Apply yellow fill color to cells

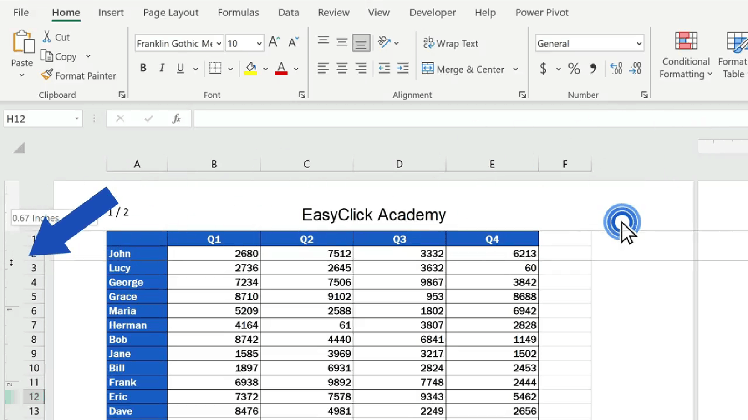(x=250, y=68)
